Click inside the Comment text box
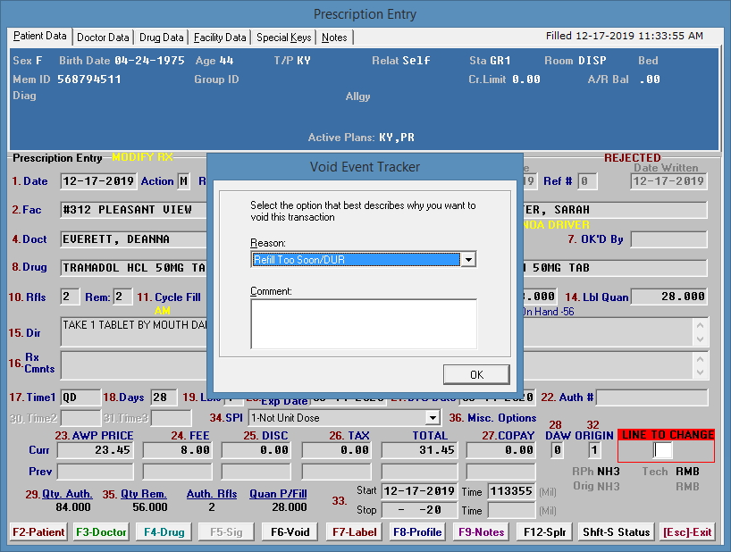Screen dimensions: 731x552 (x=363, y=322)
